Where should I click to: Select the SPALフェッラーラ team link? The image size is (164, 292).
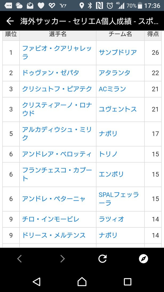click(x=119, y=199)
